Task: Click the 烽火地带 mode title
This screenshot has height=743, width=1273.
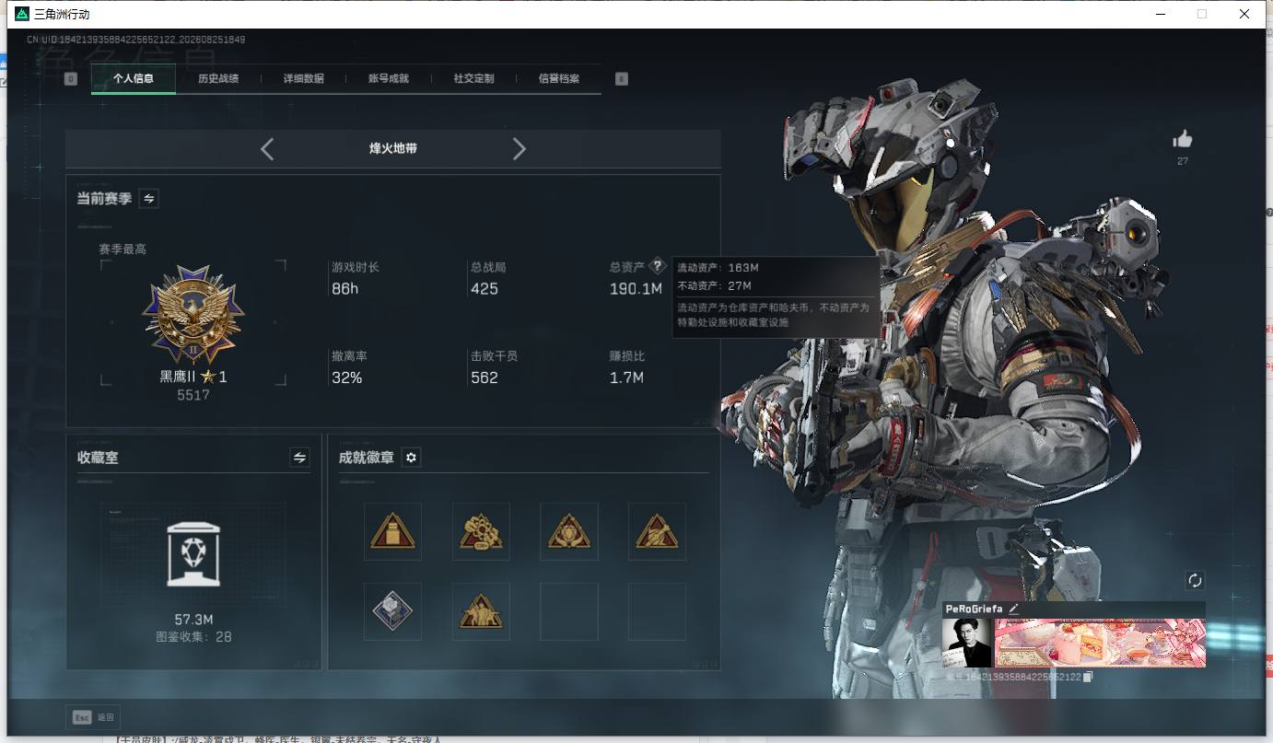Action: click(393, 148)
